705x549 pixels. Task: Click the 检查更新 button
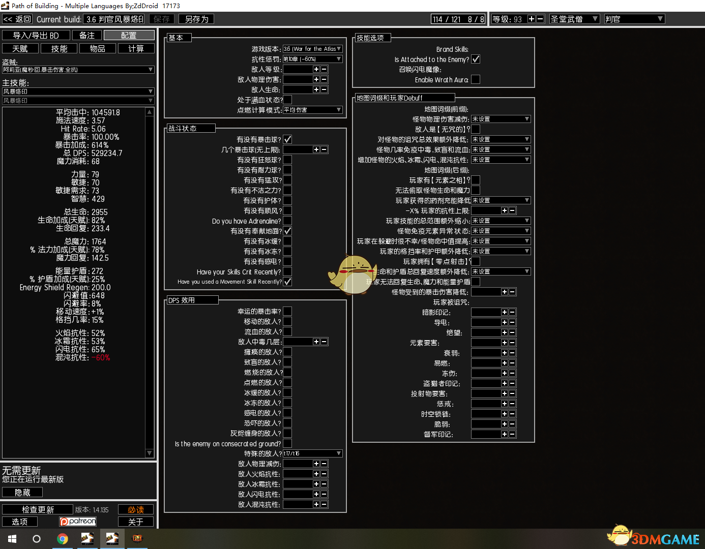pyautogui.click(x=38, y=509)
